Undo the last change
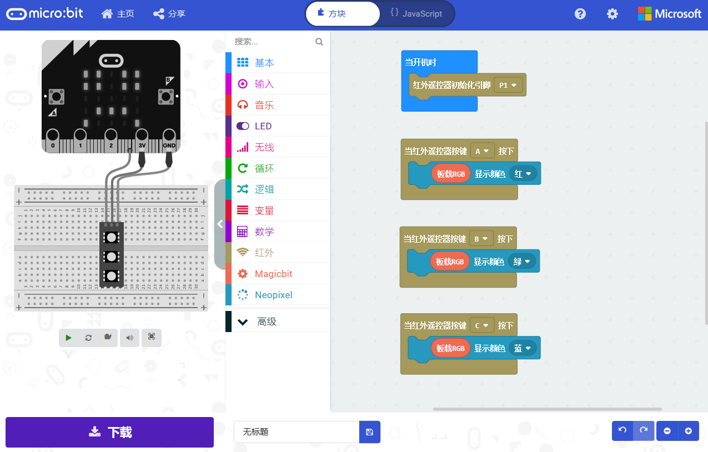708x452 pixels. (622, 430)
